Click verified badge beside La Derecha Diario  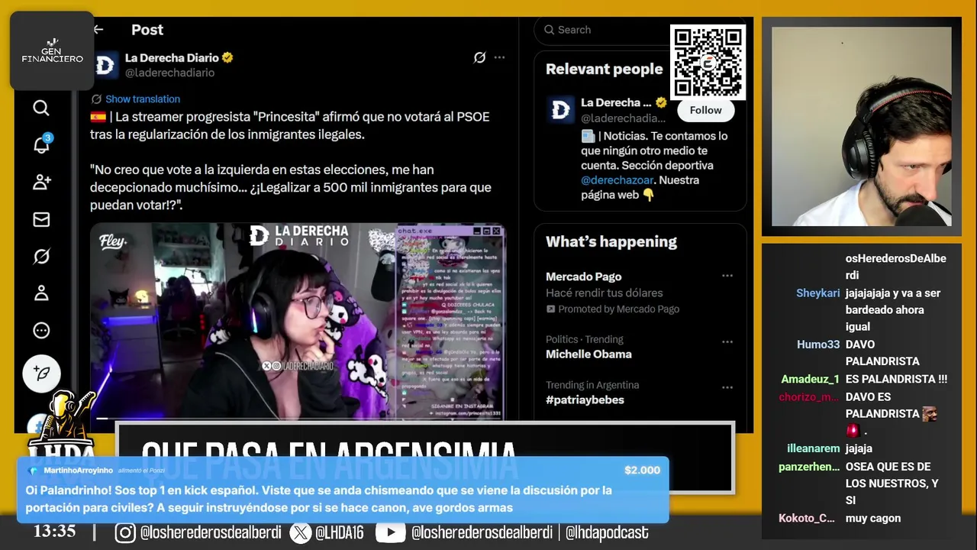(227, 58)
